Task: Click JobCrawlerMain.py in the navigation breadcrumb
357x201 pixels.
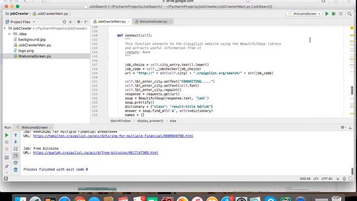Action: pos(51,13)
